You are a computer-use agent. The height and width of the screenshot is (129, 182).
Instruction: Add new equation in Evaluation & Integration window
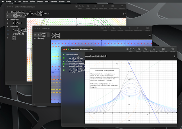(x=63, y=125)
